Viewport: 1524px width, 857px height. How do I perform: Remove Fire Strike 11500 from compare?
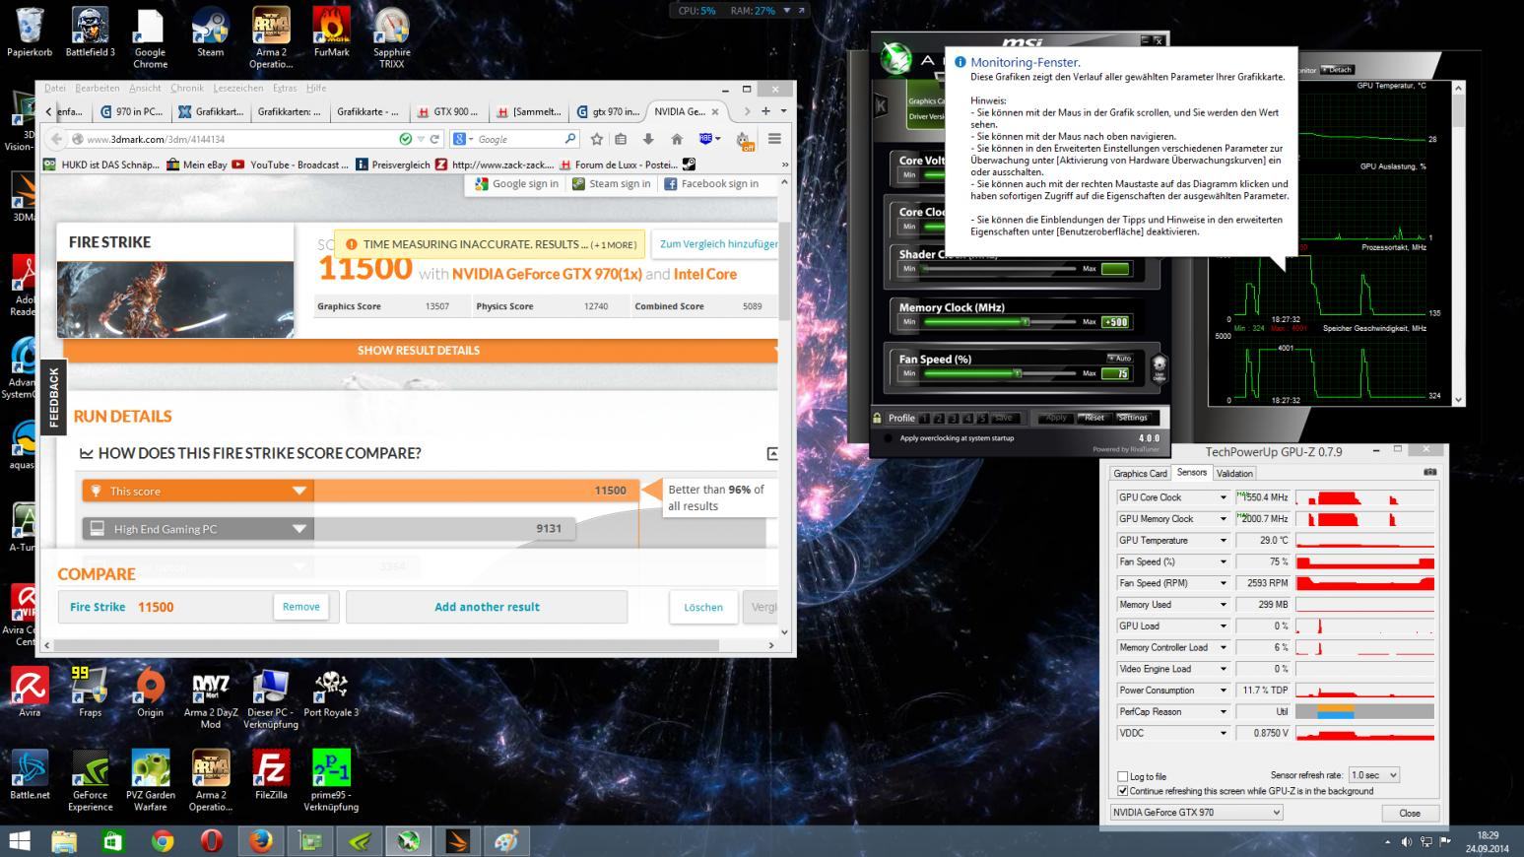(x=300, y=607)
